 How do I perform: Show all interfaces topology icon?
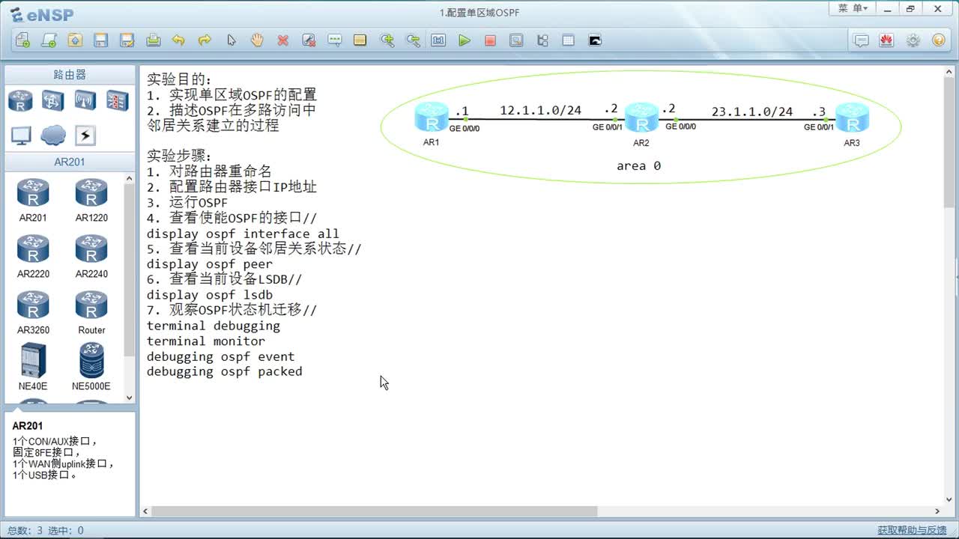click(x=542, y=40)
